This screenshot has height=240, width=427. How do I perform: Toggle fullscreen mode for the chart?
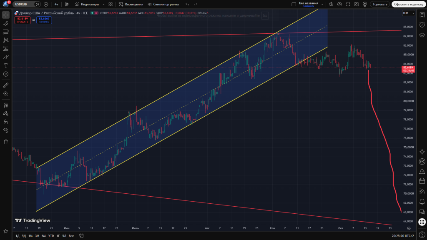(348, 4)
